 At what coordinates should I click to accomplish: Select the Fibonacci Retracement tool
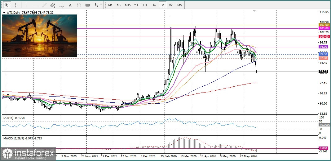pos(62,5)
